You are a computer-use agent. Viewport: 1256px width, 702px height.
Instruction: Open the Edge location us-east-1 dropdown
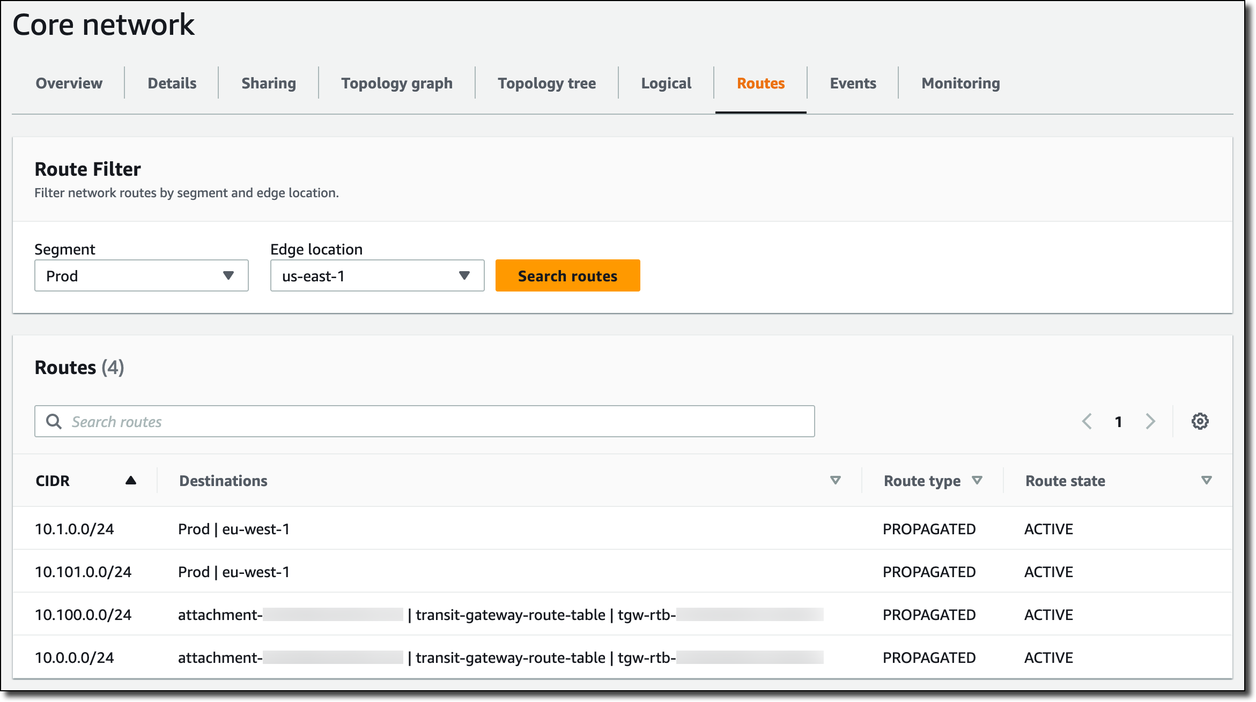377,276
